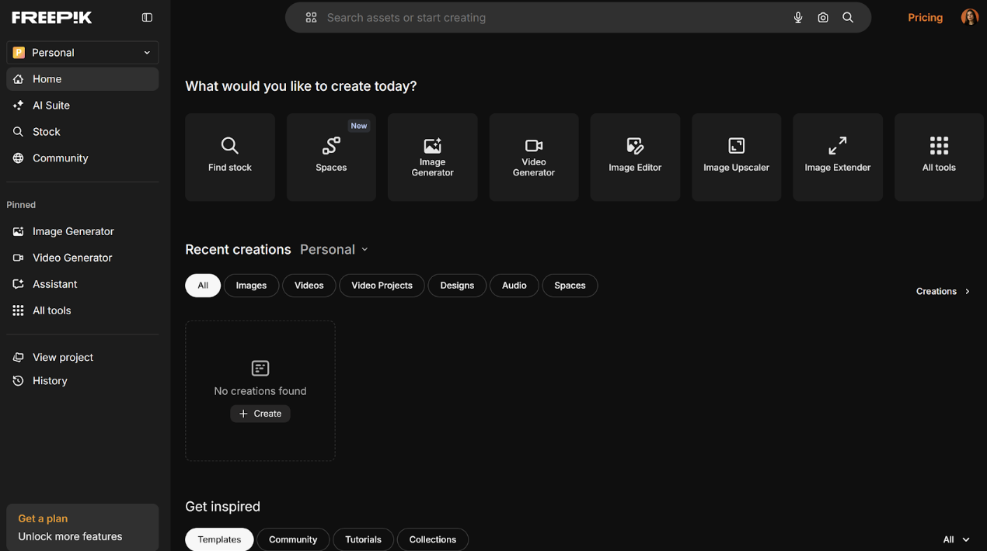Collapse the sidebar with panel toggle icon
Screen dimensions: 987x551
(x=147, y=18)
